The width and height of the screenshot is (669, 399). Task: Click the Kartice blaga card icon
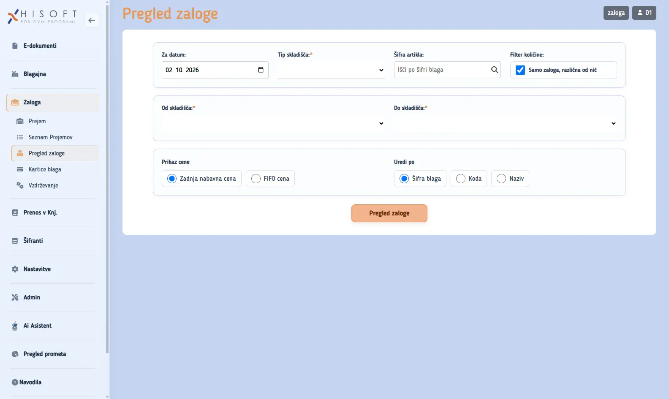coord(20,169)
